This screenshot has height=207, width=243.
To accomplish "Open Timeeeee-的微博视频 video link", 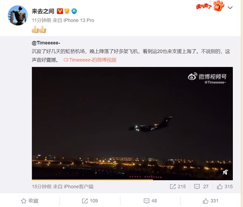I will pyautogui.click(x=90, y=60).
